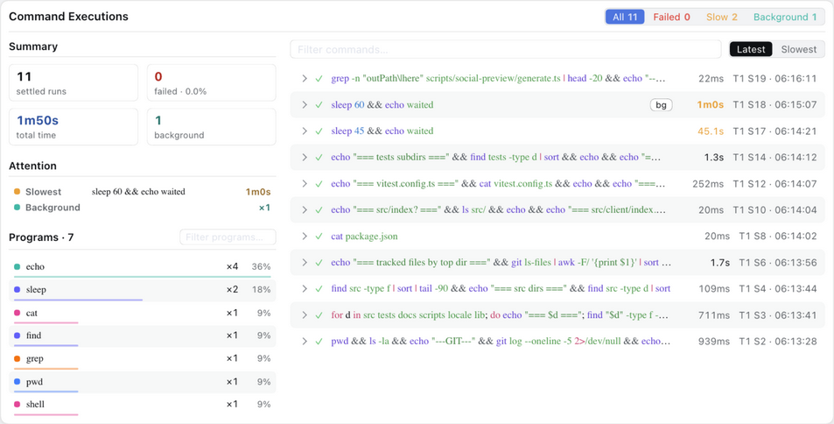The width and height of the screenshot is (834, 424).
Task: Click the teal dot beside echo program
Action: click(x=17, y=267)
